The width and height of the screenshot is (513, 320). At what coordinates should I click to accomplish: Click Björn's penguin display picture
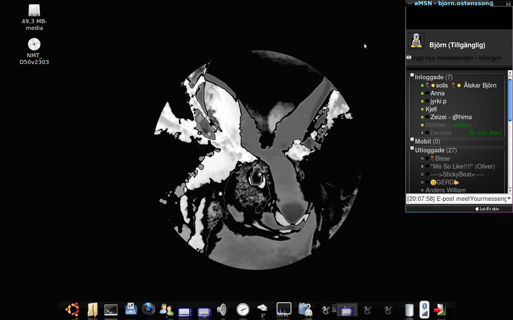417,41
